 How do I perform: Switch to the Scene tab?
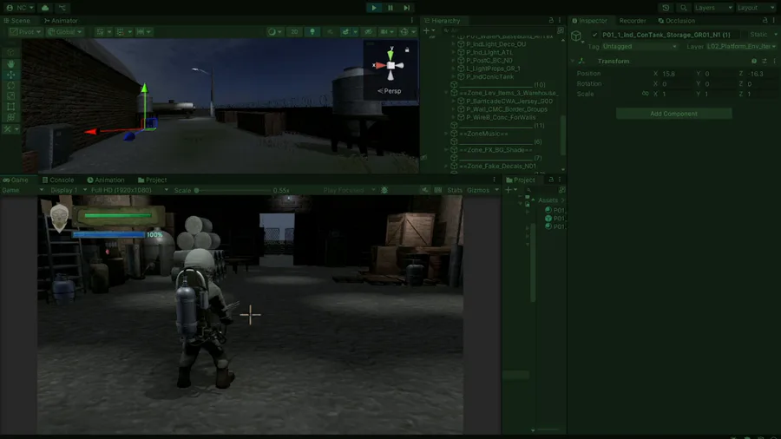(x=17, y=21)
